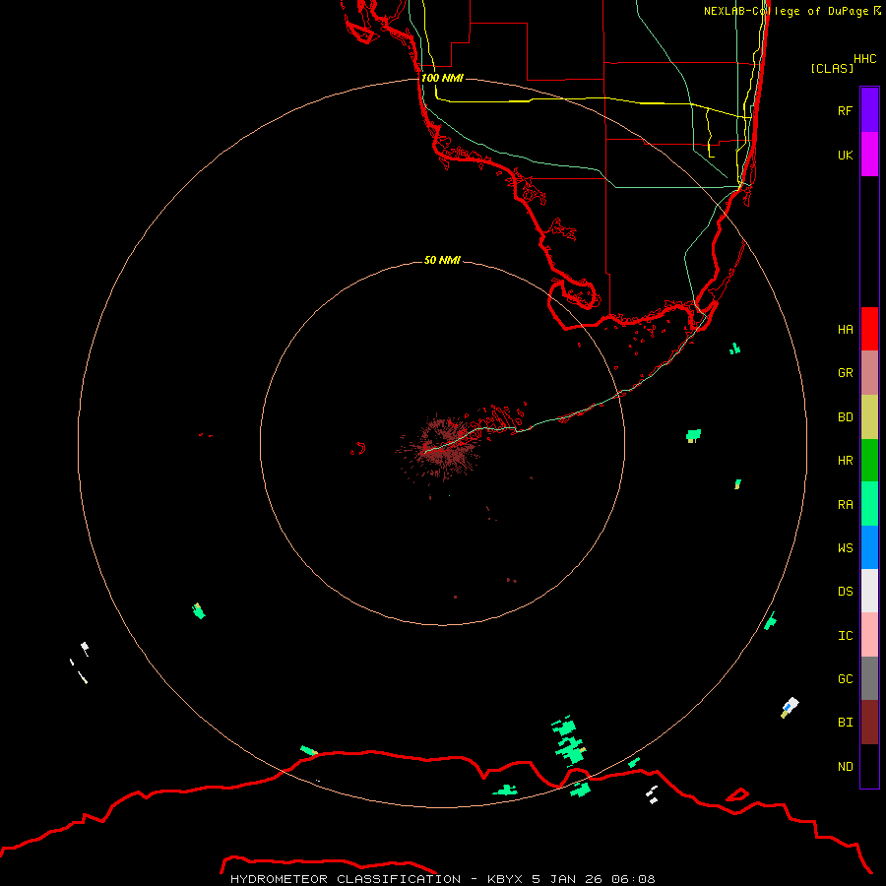Click the BD legend label
This screenshot has height=886, width=886.
[846, 417]
